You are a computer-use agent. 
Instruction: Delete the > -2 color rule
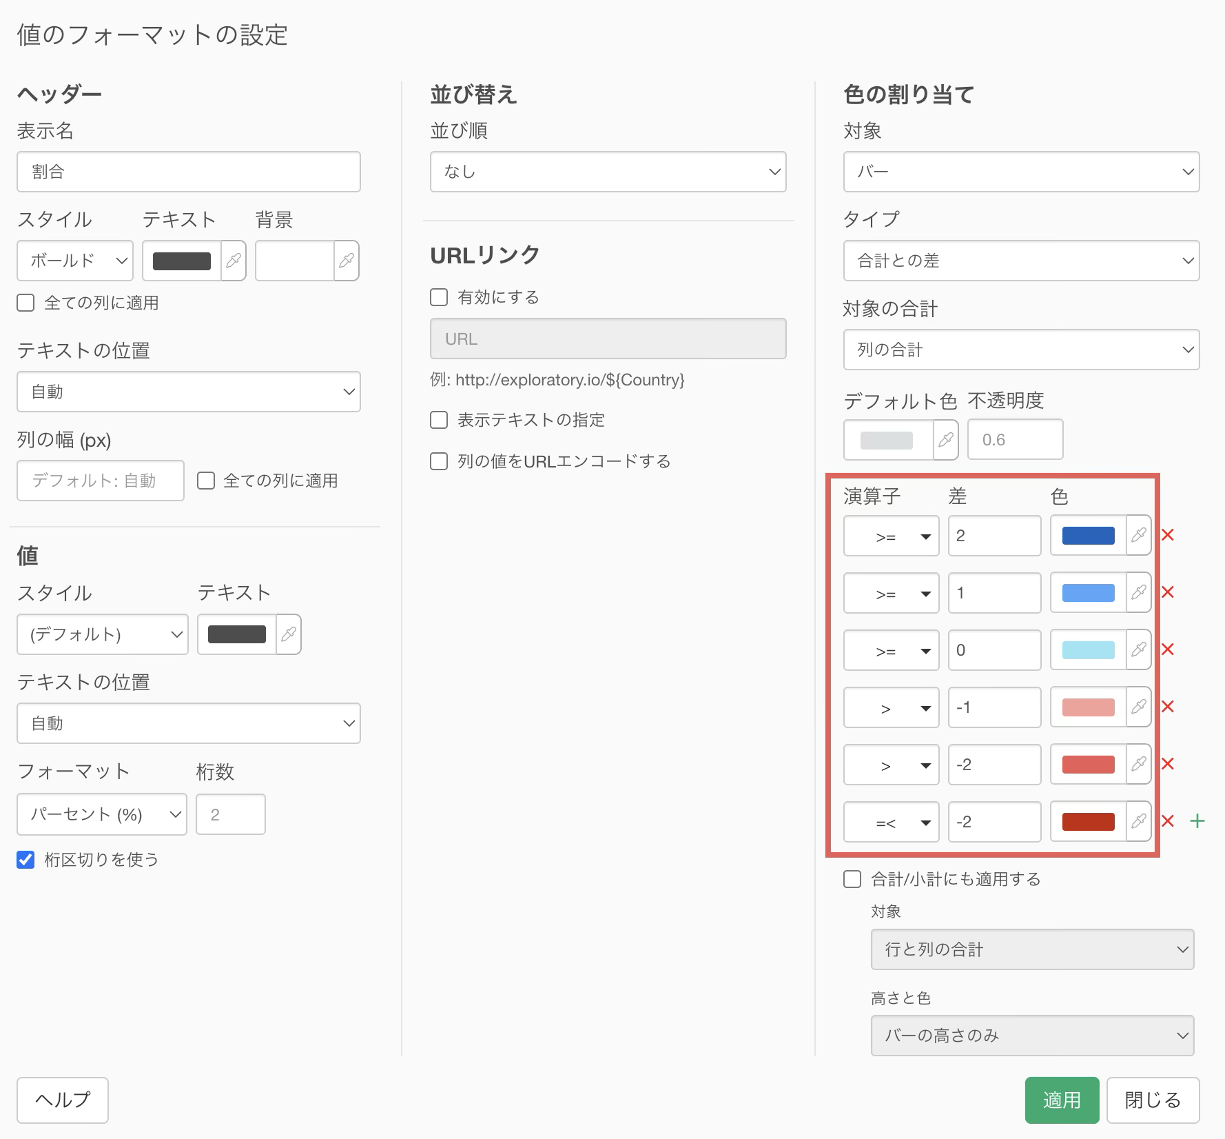click(x=1168, y=764)
